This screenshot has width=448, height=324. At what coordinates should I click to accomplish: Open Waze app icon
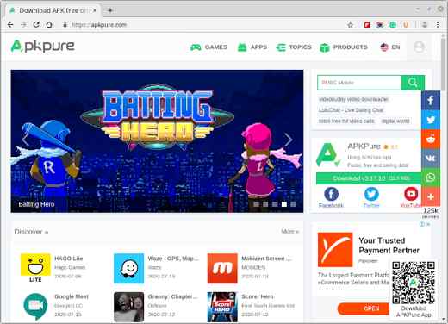pyautogui.click(x=128, y=268)
